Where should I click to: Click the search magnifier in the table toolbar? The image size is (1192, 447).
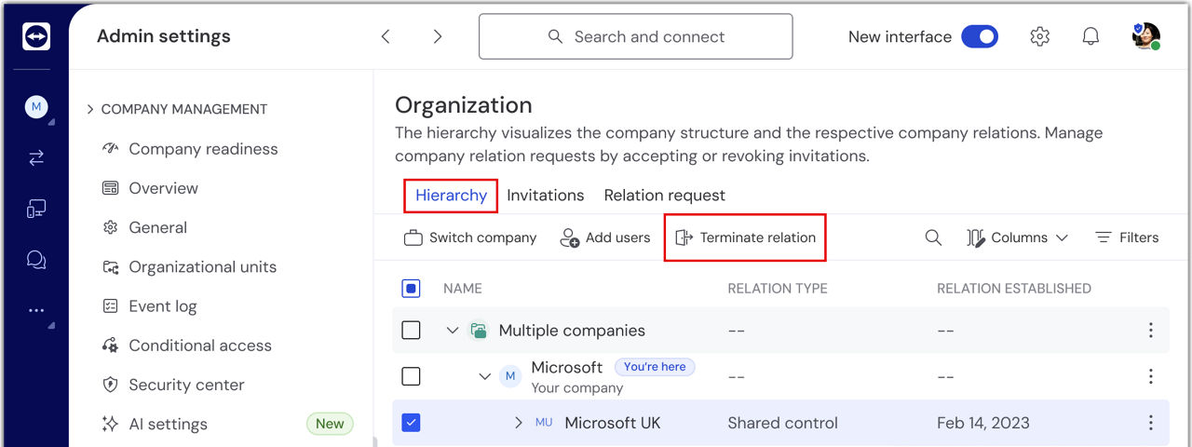pyautogui.click(x=933, y=237)
